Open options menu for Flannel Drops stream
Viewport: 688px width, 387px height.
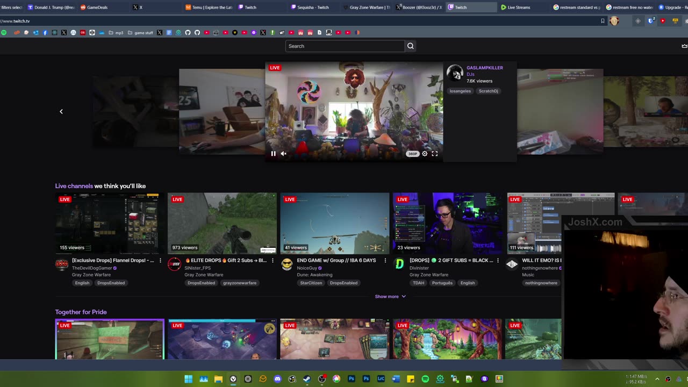(x=160, y=261)
